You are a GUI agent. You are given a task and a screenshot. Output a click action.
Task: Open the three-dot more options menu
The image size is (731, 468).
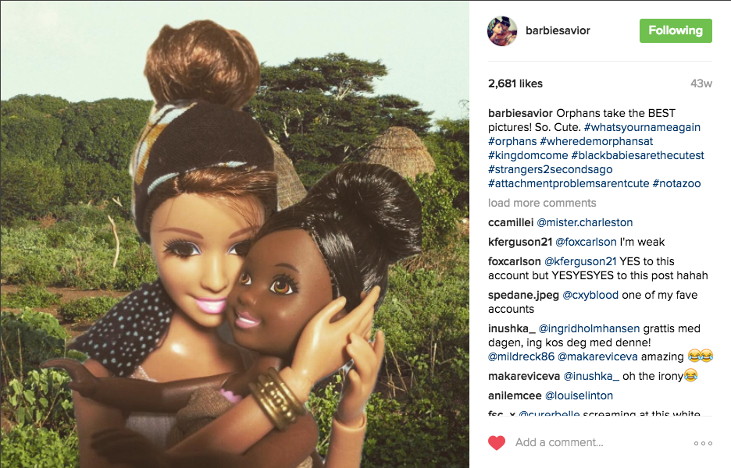[703, 443]
